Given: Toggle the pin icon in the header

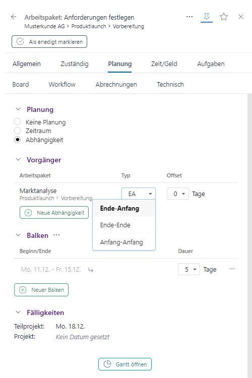Looking at the screenshot, I should pyautogui.click(x=207, y=17).
